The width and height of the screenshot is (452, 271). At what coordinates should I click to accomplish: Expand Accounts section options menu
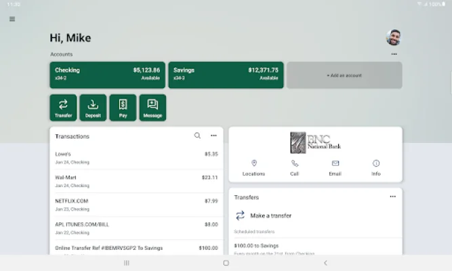click(x=394, y=54)
